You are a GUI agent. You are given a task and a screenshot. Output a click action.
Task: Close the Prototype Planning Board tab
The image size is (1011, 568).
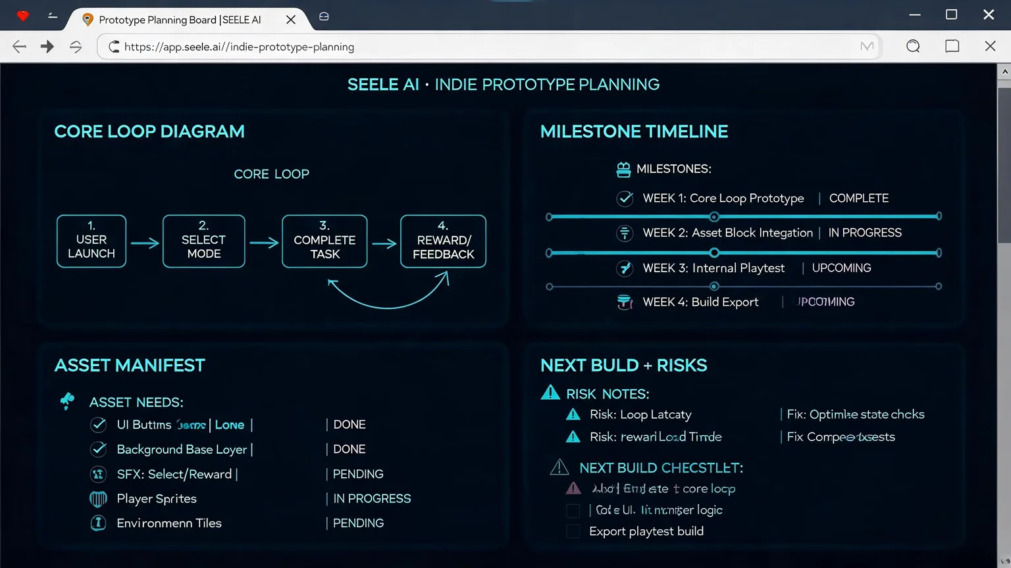click(290, 20)
